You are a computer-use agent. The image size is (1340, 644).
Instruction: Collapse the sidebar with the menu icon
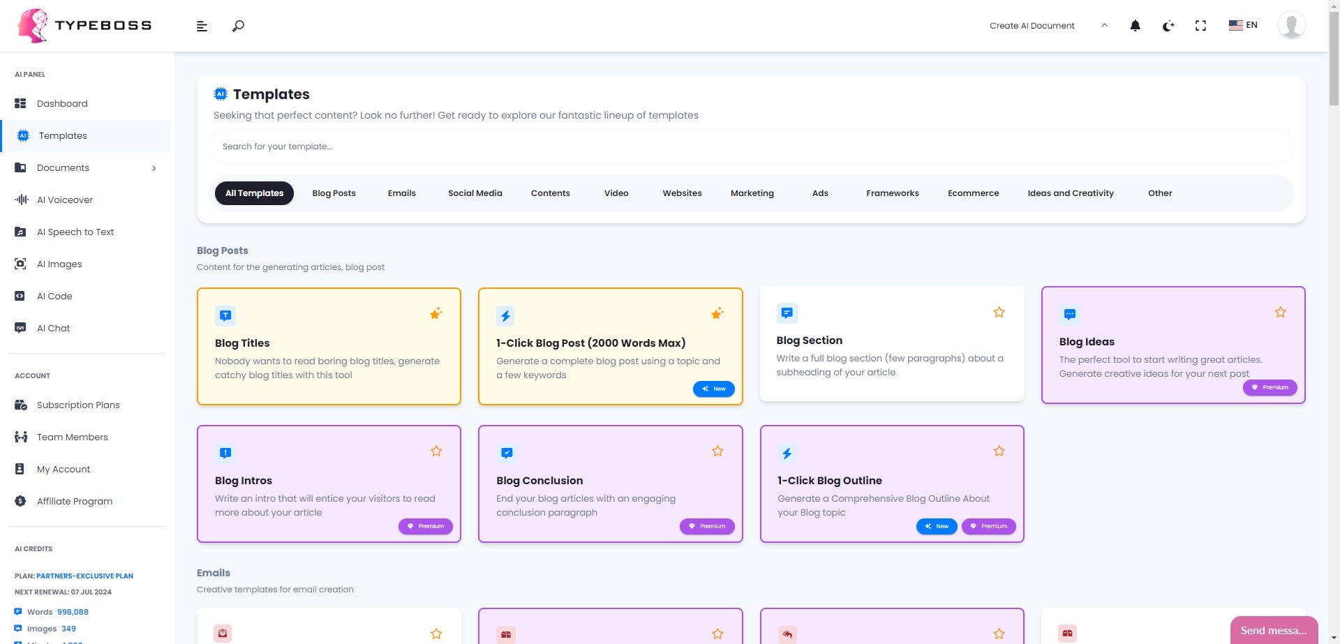click(x=202, y=26)
